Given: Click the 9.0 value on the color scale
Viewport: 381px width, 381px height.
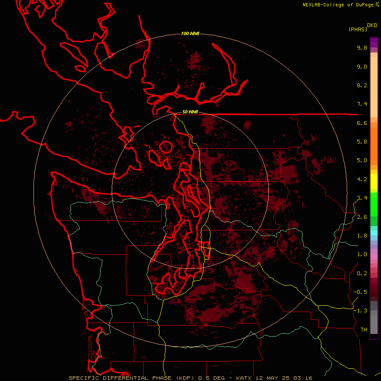Looking at the screenshot, I should [x=362, y=66].
